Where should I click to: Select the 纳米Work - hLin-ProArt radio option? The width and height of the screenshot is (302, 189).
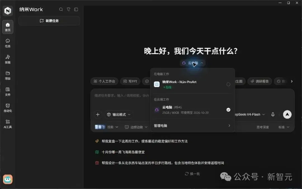point(228,84)
